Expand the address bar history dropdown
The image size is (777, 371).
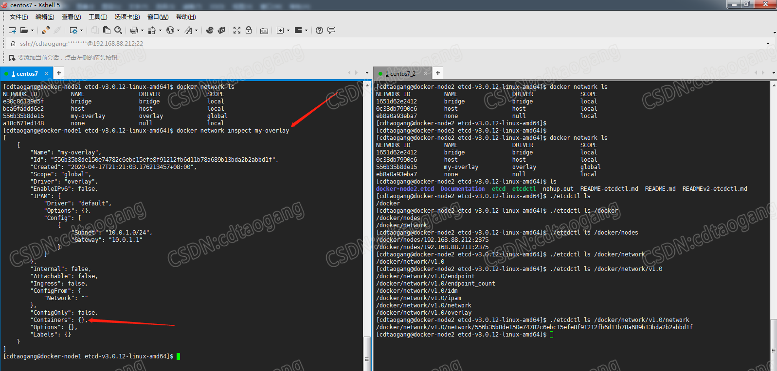pos(768,43)
